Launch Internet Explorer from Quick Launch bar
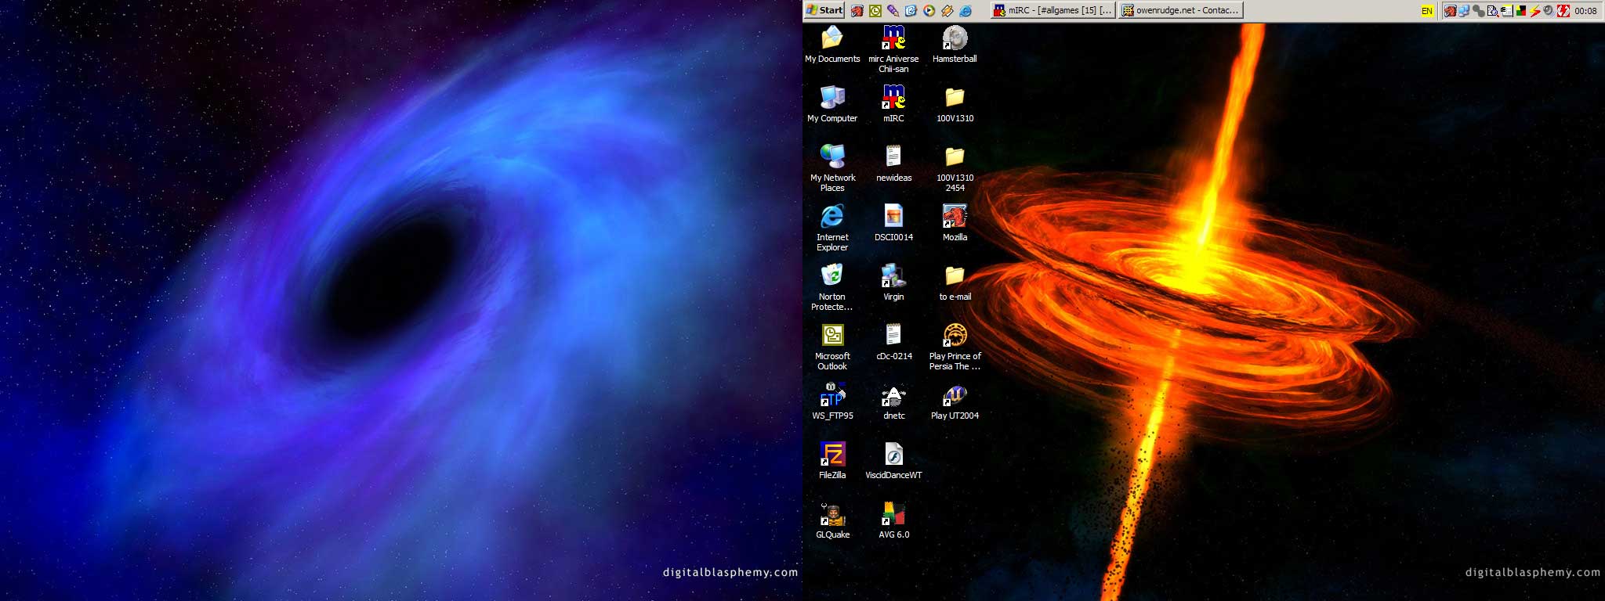Image resolution: width=1605 pixels, height=601 pixels. 966,11
